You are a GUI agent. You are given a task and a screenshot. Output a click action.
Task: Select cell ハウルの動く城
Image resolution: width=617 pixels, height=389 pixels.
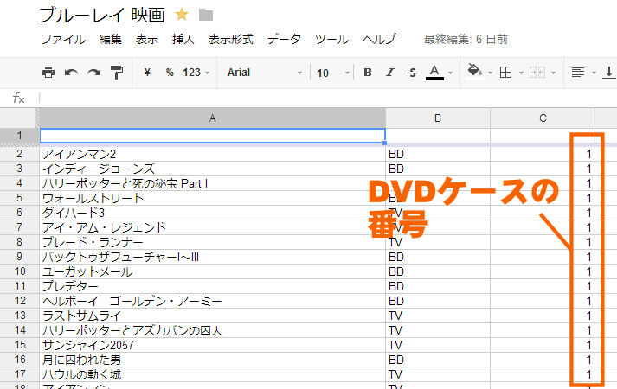click(213, 374)
